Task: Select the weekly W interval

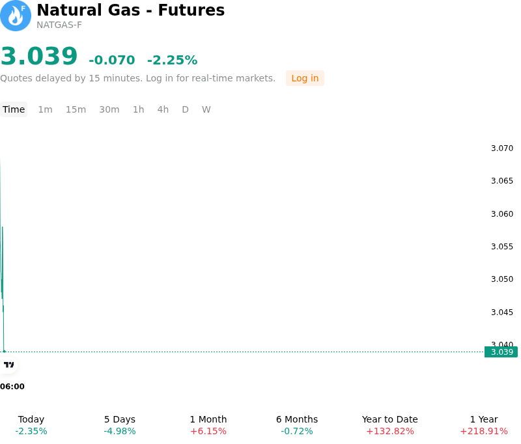Action: pos(206,109)
